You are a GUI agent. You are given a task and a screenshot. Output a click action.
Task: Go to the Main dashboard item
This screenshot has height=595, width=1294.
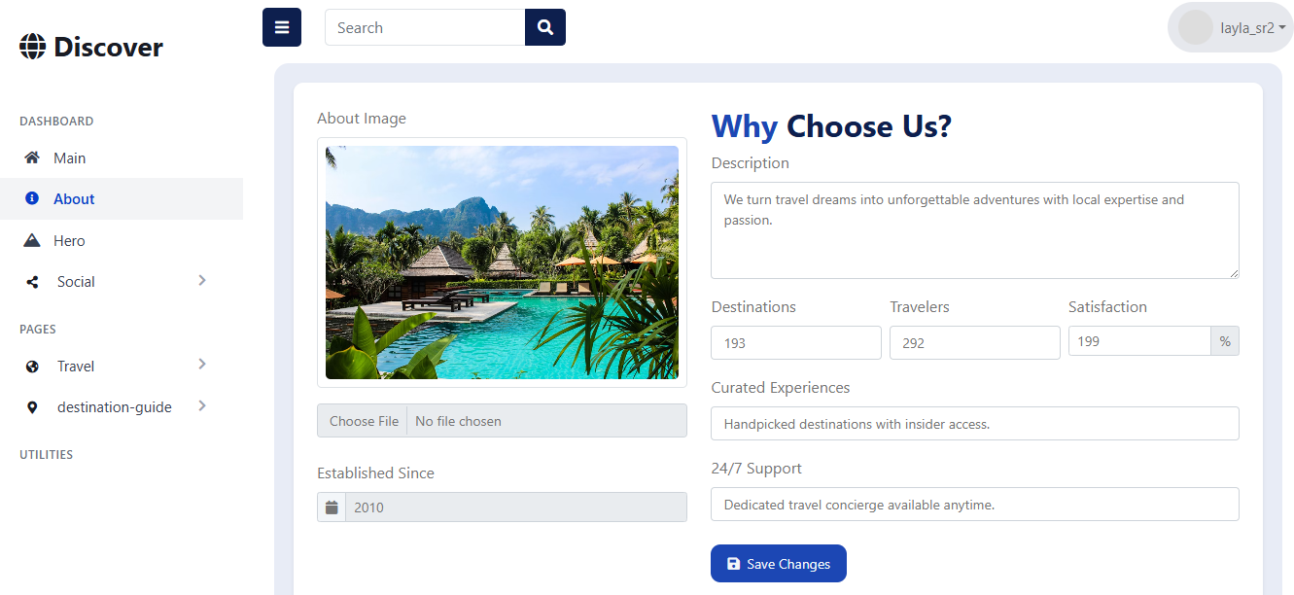coord(69,158)
